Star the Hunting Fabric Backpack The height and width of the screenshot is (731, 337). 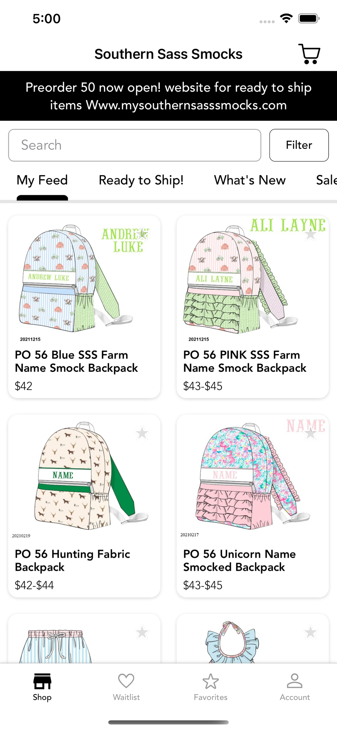tap(142, 433)
